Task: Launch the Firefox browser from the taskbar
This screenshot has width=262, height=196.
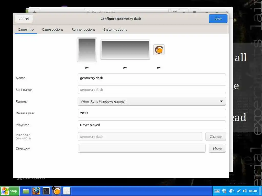Action: point(36,191)
